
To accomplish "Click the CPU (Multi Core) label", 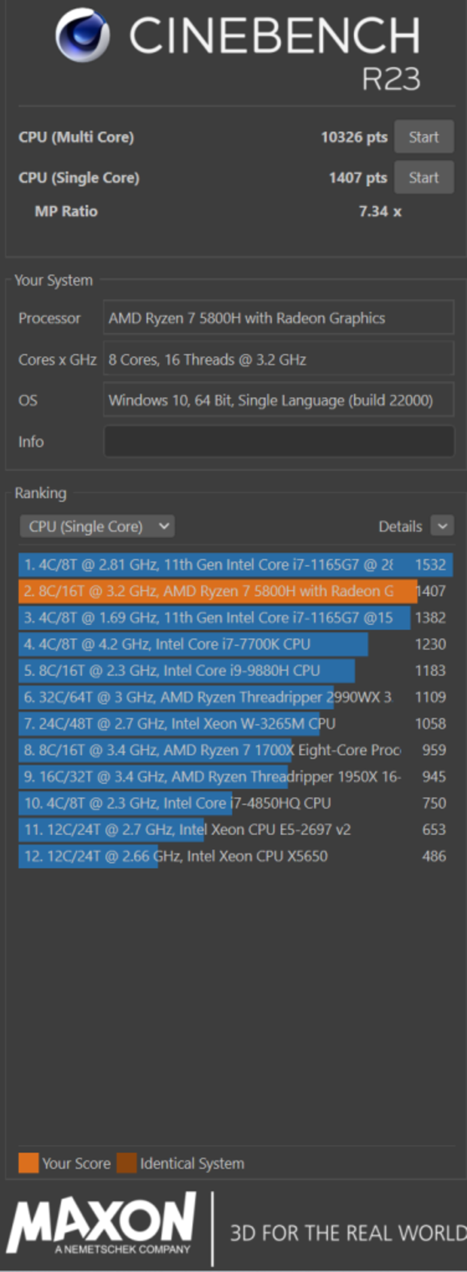I will (x=76, y=137).
